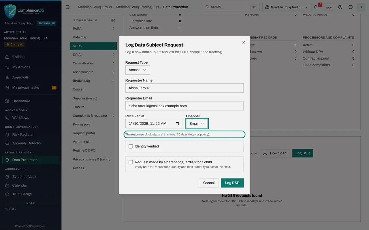369x230 pixels.
Task: Click the search box in the top bar
Action: tap(231, 7)
